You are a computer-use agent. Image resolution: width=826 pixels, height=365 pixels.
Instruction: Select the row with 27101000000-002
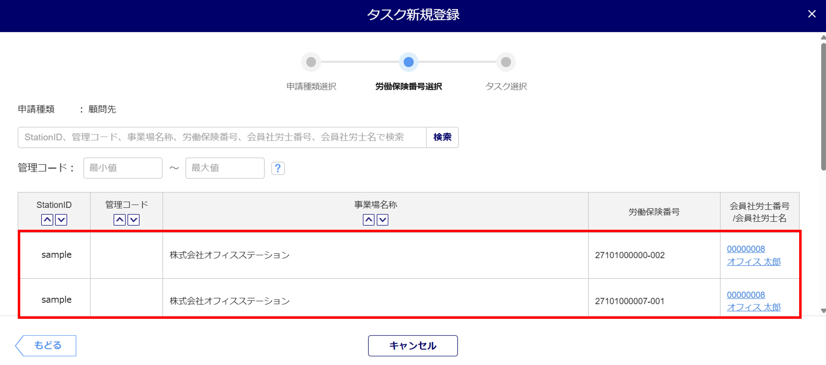[375, 255]
